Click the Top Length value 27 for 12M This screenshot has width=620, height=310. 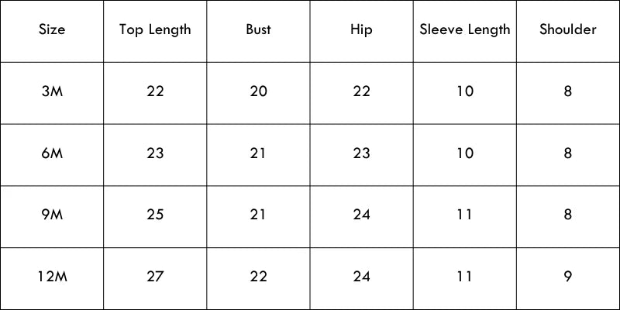155,277
